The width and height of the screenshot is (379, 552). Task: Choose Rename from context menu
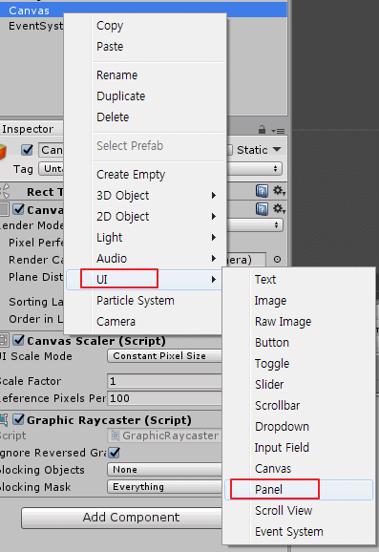[145, 75]
